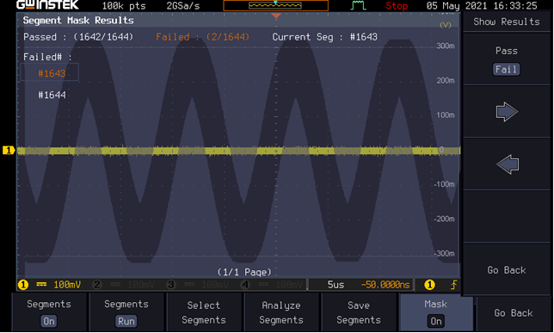Click the (1/1 Page) indicator

tap(244, 272)
